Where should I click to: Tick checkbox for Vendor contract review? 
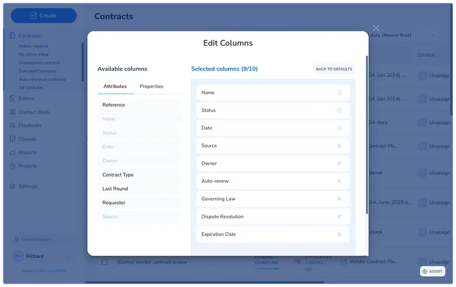(104, 262)
